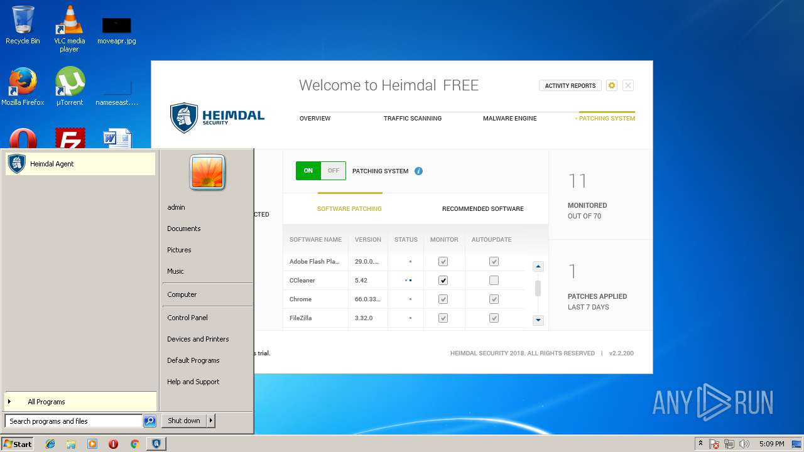Enable Autoupdate for CCleaner

pos(494,280)
